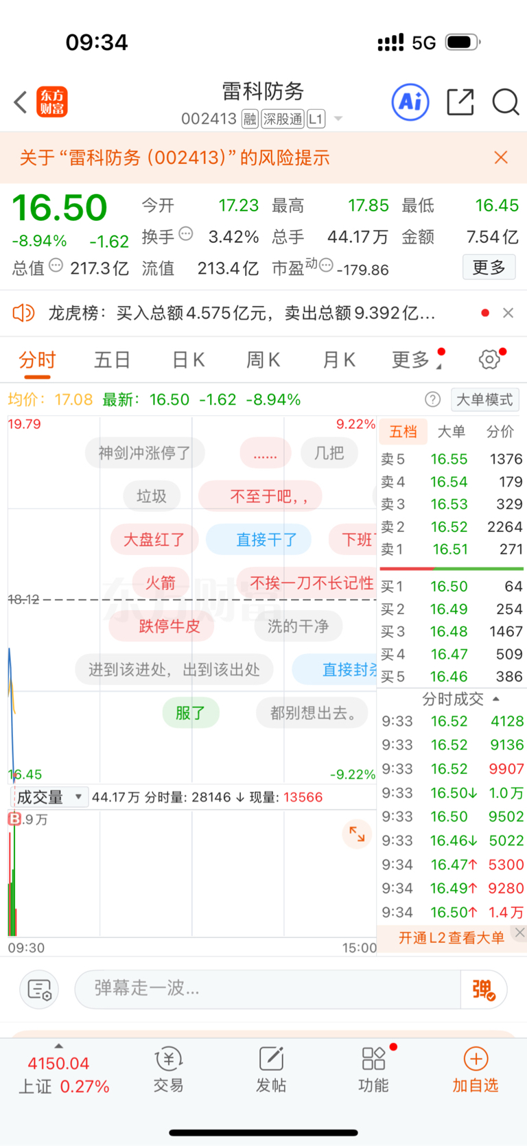This screenshot has height=1146, width=527.
Task: Tap the speaker announcement icon
Action: (x=23, y=313)
